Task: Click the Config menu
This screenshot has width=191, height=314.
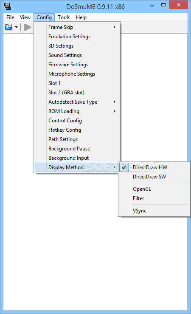Action: 44,17
